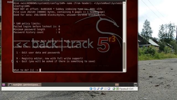Screen dimensions: 177x100
Task: Click the VirtualBox network adapters icon
Action: pos(102,89)
